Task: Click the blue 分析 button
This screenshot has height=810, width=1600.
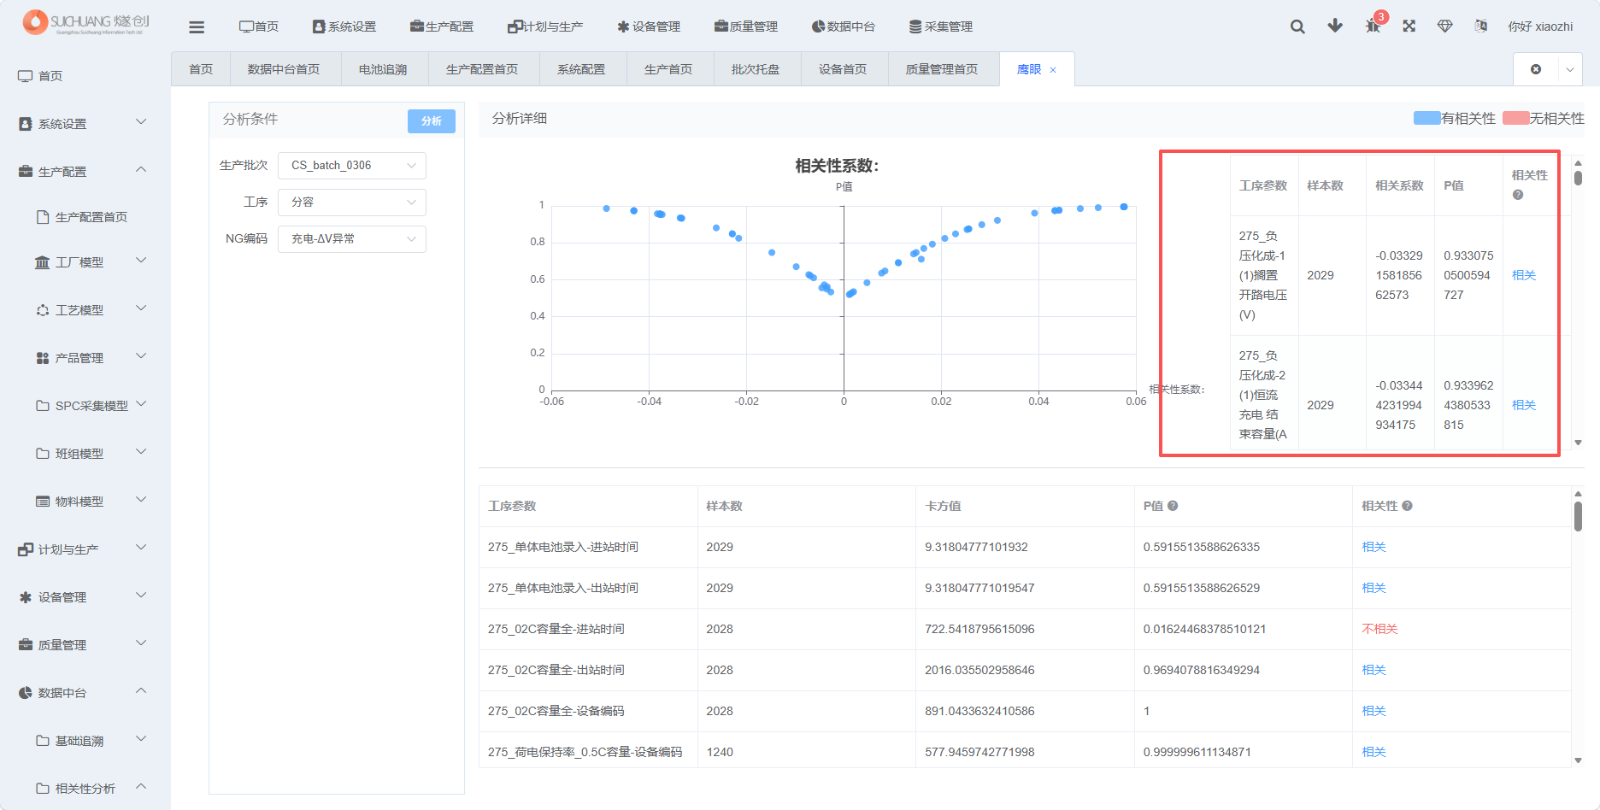Action: [432, 121]
